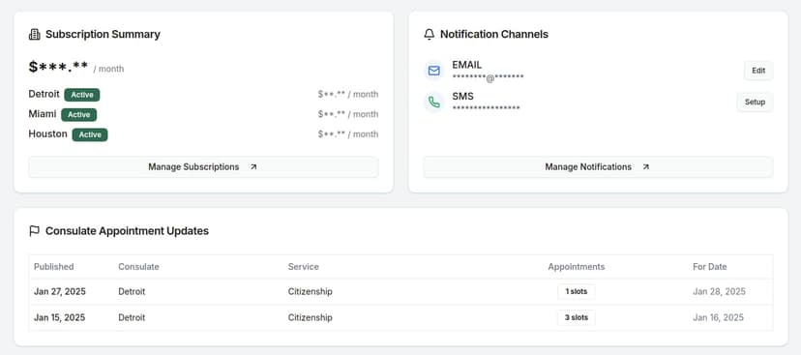Click the Subscription Summary heading
801x355 pixels.
pos(103,34)
